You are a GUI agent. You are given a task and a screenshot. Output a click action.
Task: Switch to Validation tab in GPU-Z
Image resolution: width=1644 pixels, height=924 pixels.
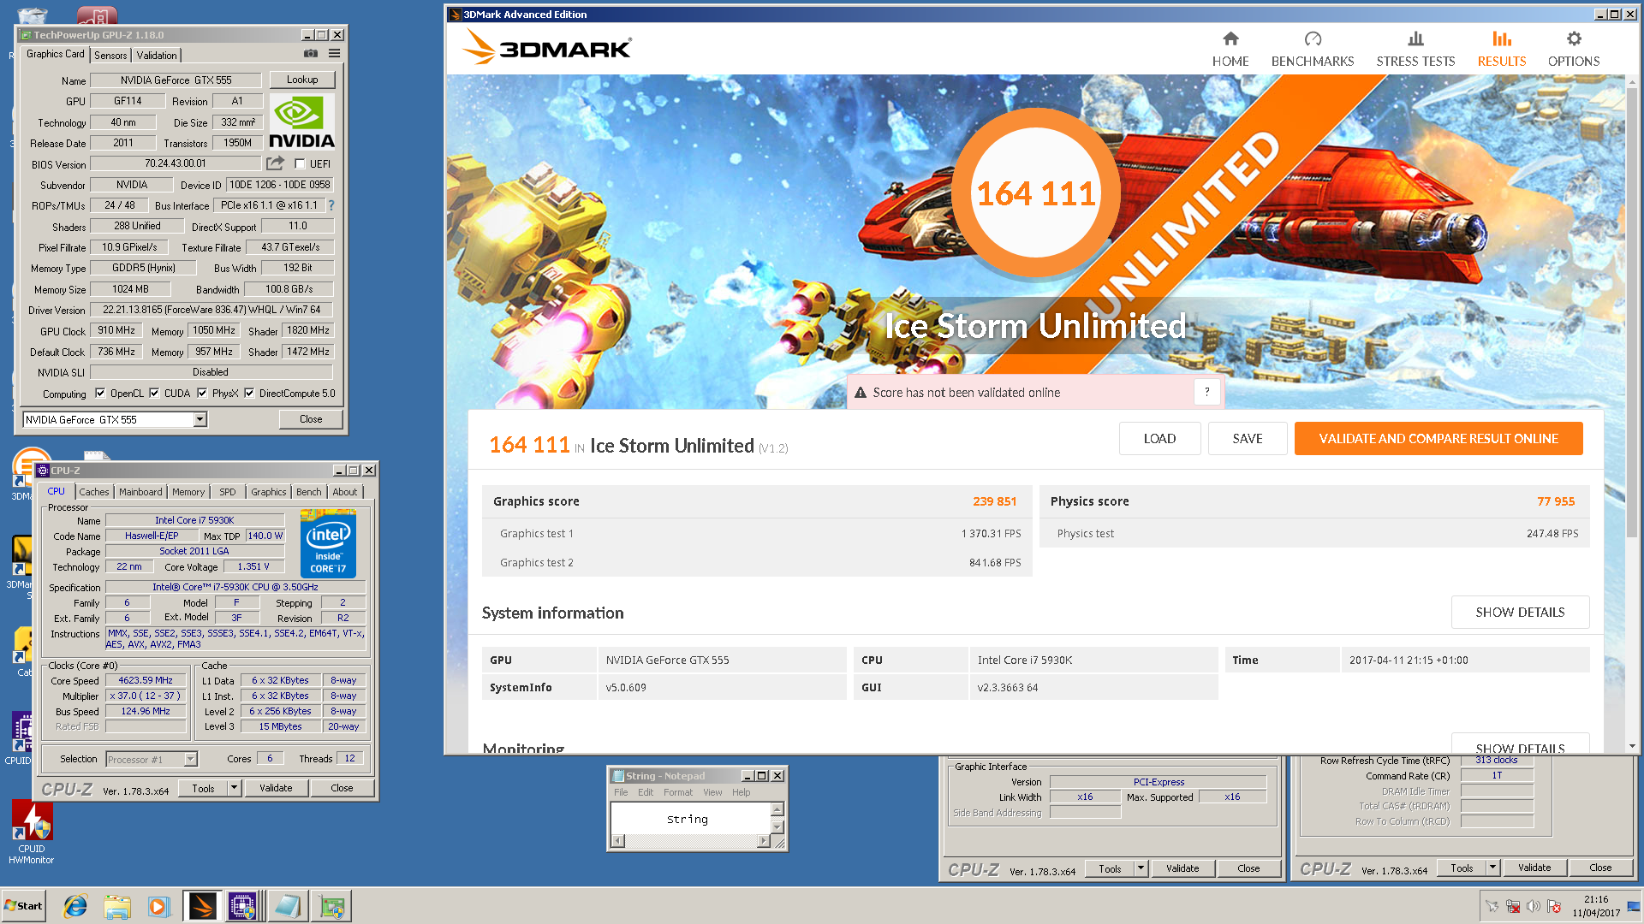(157, 55)
